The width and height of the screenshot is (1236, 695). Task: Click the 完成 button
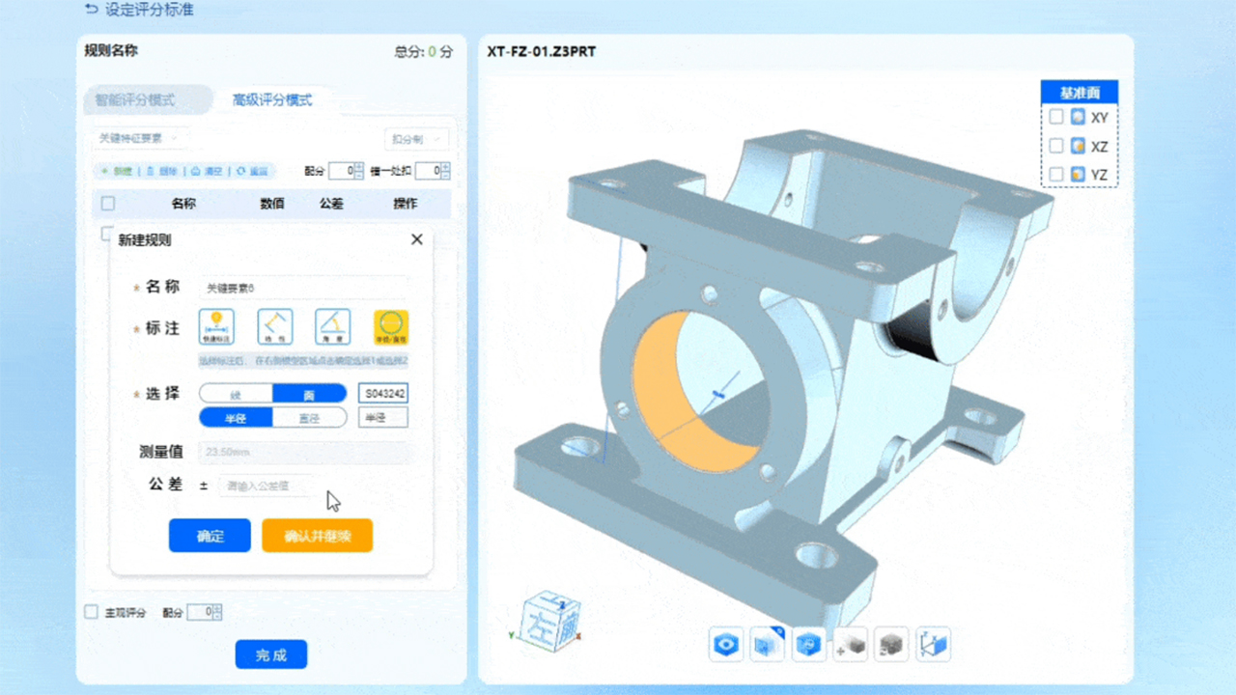[x=271, y=654]
